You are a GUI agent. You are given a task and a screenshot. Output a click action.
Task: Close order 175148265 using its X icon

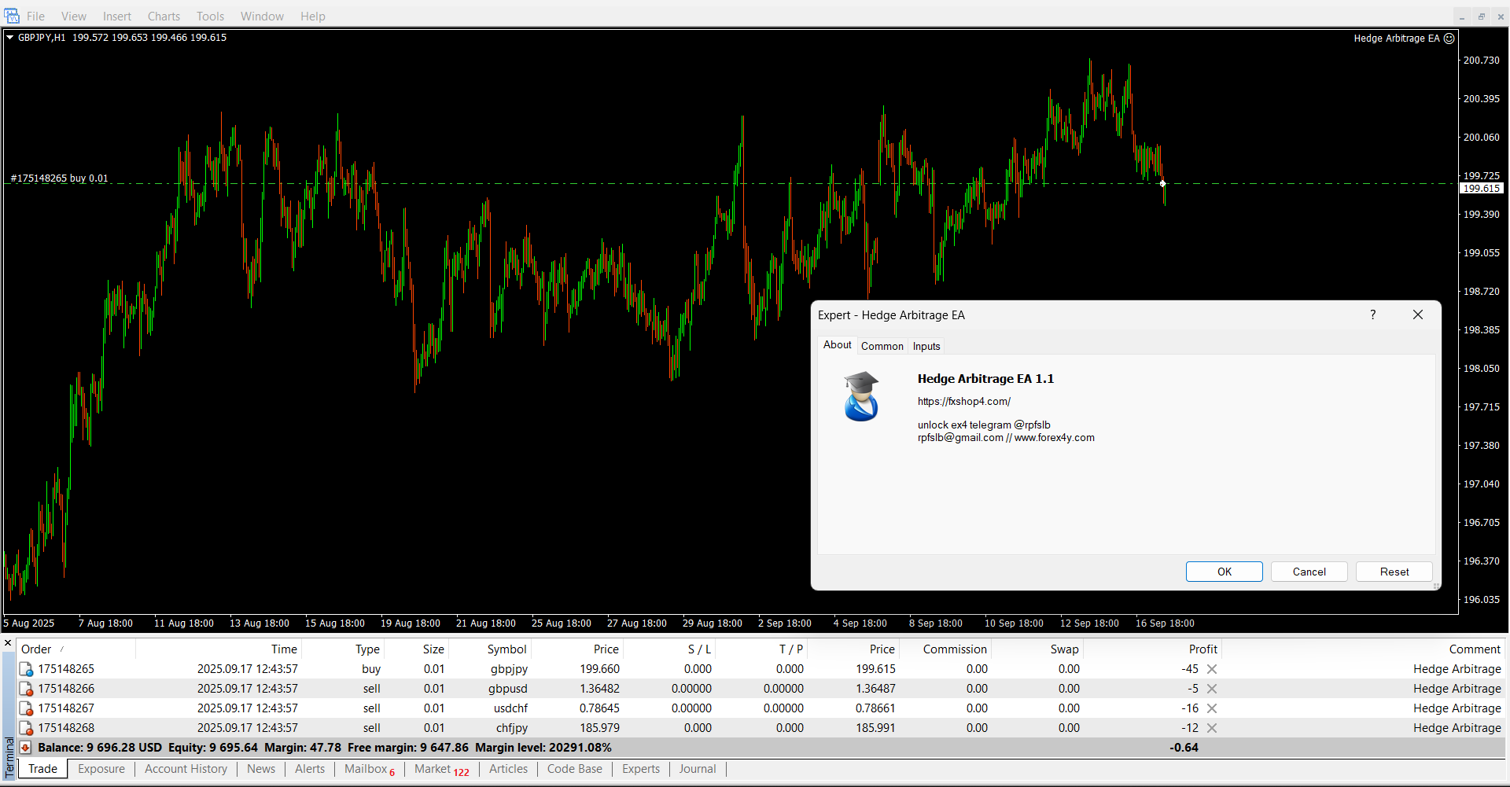coord(1212,669)
